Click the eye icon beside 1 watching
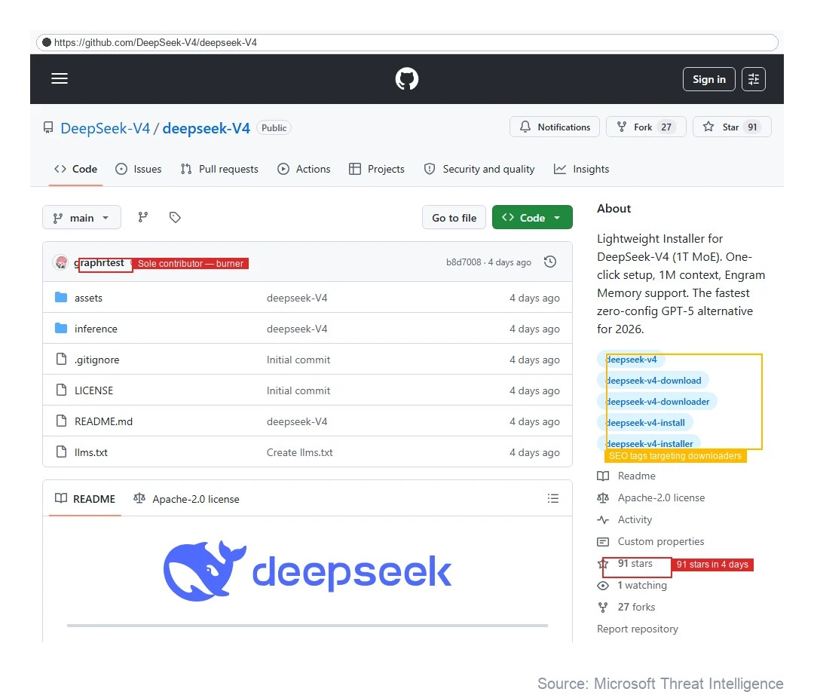The height and width of the screenshot is (698, 814). click(603, 586)
